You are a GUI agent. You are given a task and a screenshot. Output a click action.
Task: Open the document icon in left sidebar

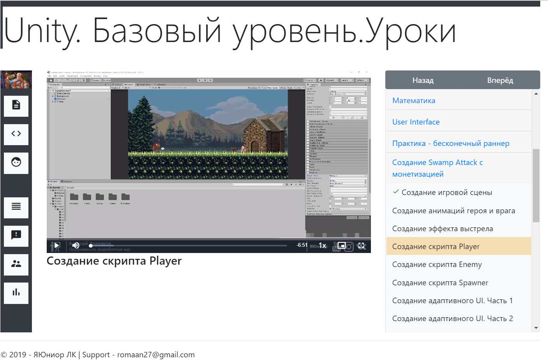click(x=16, y=106)
